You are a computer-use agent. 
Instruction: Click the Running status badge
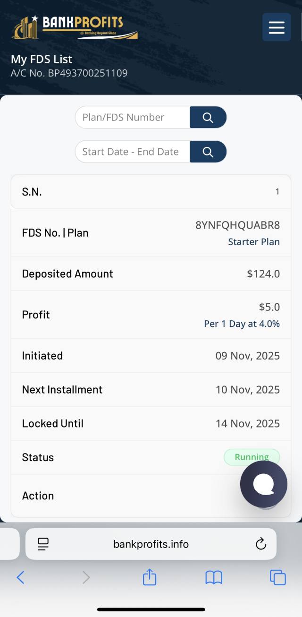click(x=252, y=457)
